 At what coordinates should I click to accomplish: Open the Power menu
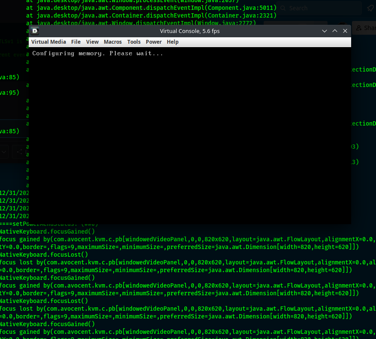(153, 42)
